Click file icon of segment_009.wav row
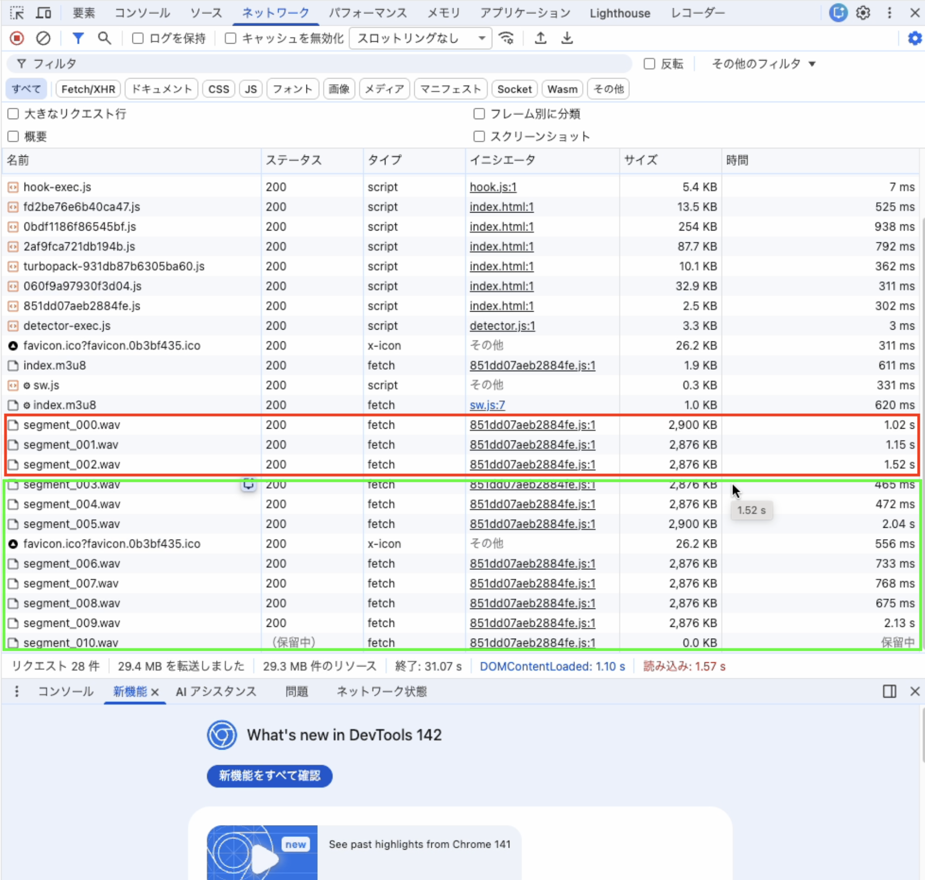 click(x=13, y=623)
